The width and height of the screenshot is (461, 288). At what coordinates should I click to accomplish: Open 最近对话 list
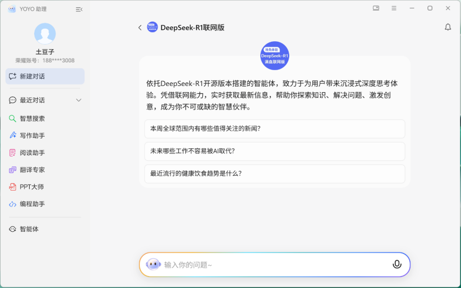click(45, 100)
